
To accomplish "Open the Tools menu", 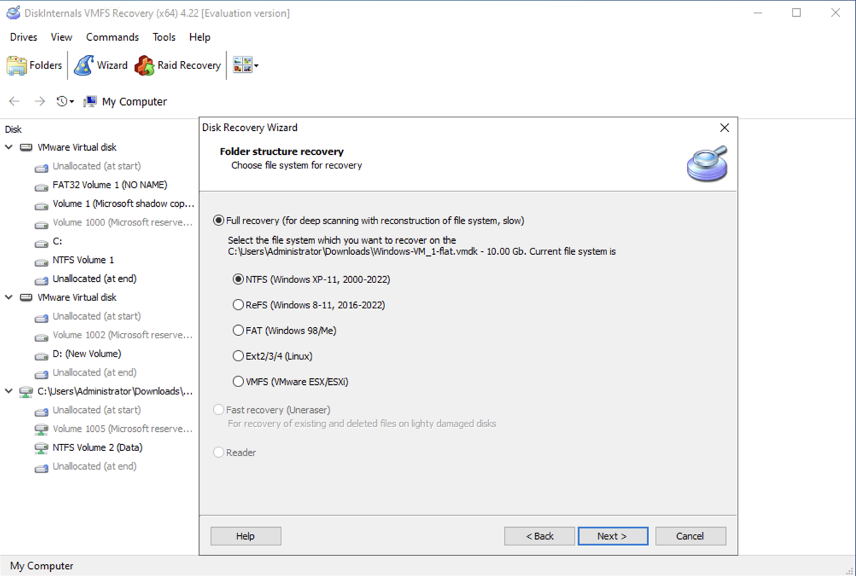I will (x=163, y=37).
